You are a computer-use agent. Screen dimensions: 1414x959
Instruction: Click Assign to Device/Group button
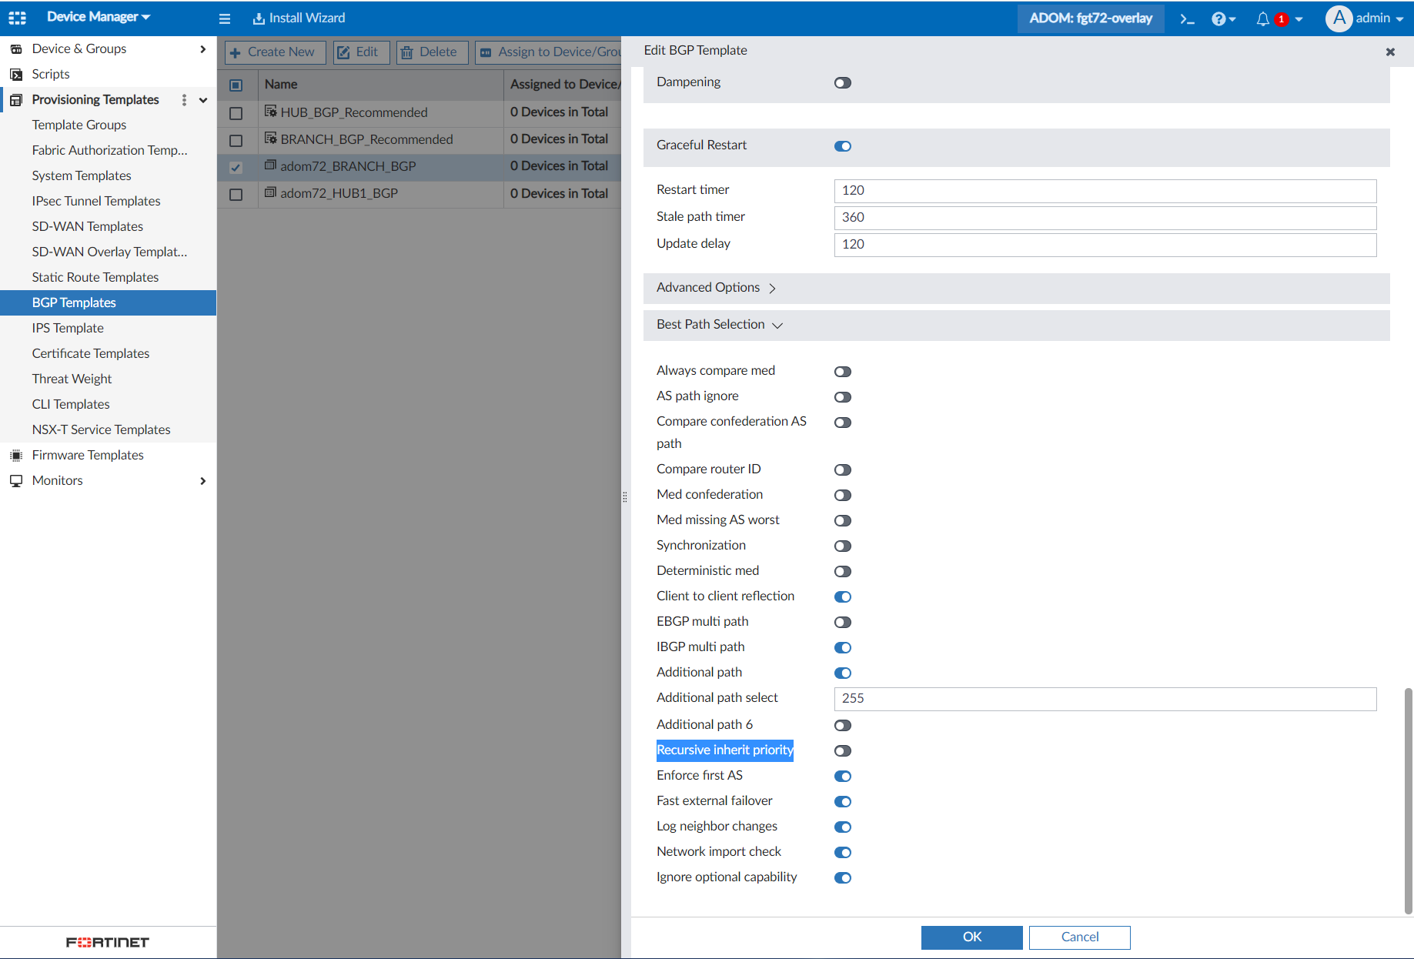549,52
